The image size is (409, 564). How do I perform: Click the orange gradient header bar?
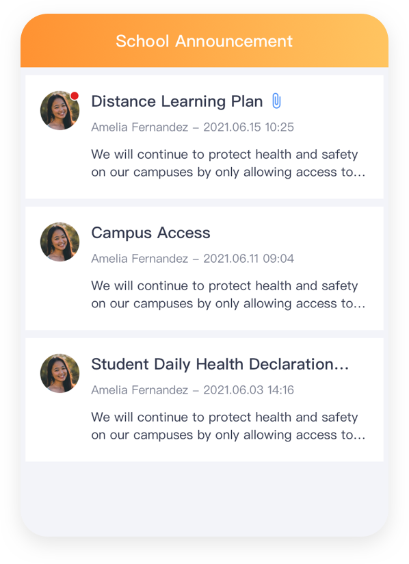pos(204,40)
